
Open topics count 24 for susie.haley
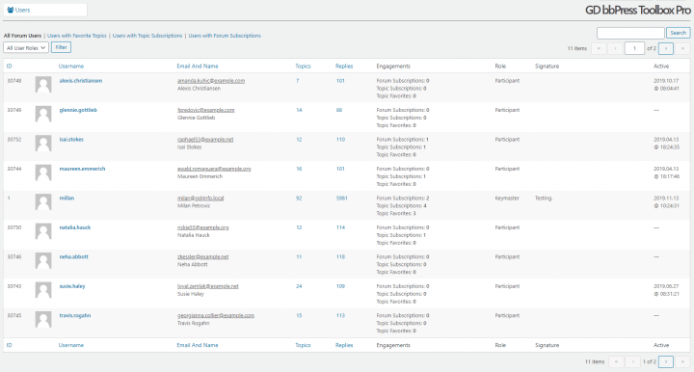[x=299, y=286]
